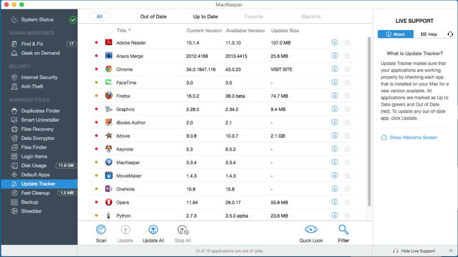458x257 pixels.
Task: Toggle favorite star for OneNote
Action: click(347, 189)
